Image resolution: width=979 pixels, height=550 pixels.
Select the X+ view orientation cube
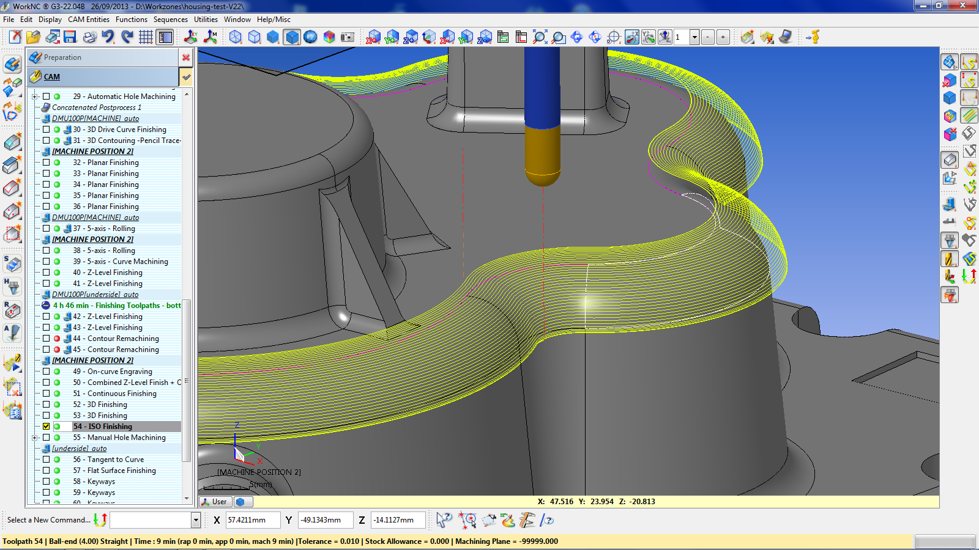[373, 37]
